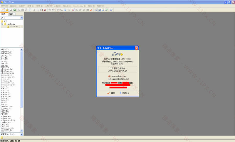Image resolution: width=235 pixels, height=142 pixels.
Task: Select EditPlus.exe in file list
Action: [x=6, y=71]
